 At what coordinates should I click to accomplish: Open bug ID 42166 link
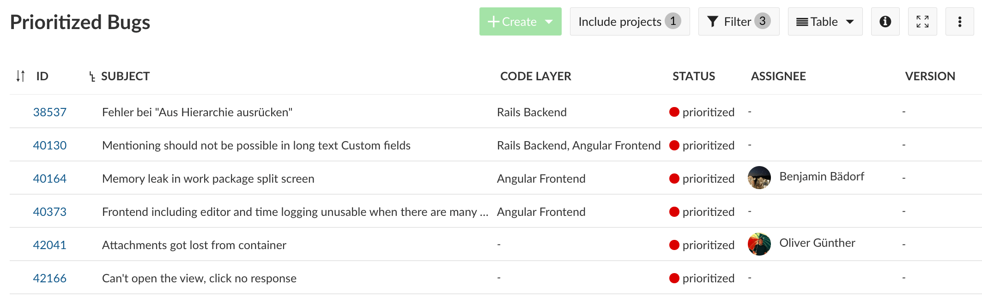point(50,278)
